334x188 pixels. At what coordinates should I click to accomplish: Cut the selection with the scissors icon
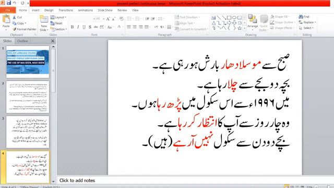pos(14,17)
